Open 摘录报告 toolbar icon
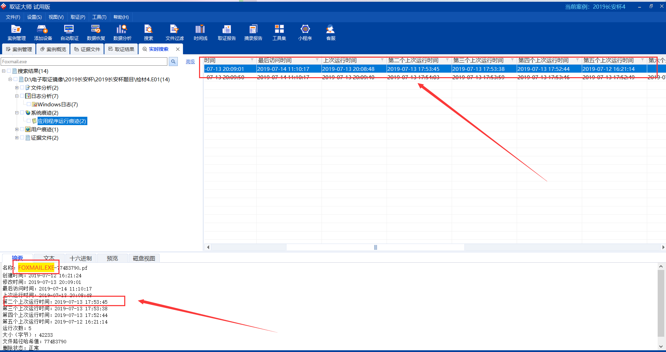The image size is (666, 352). [x=253, y=33]
